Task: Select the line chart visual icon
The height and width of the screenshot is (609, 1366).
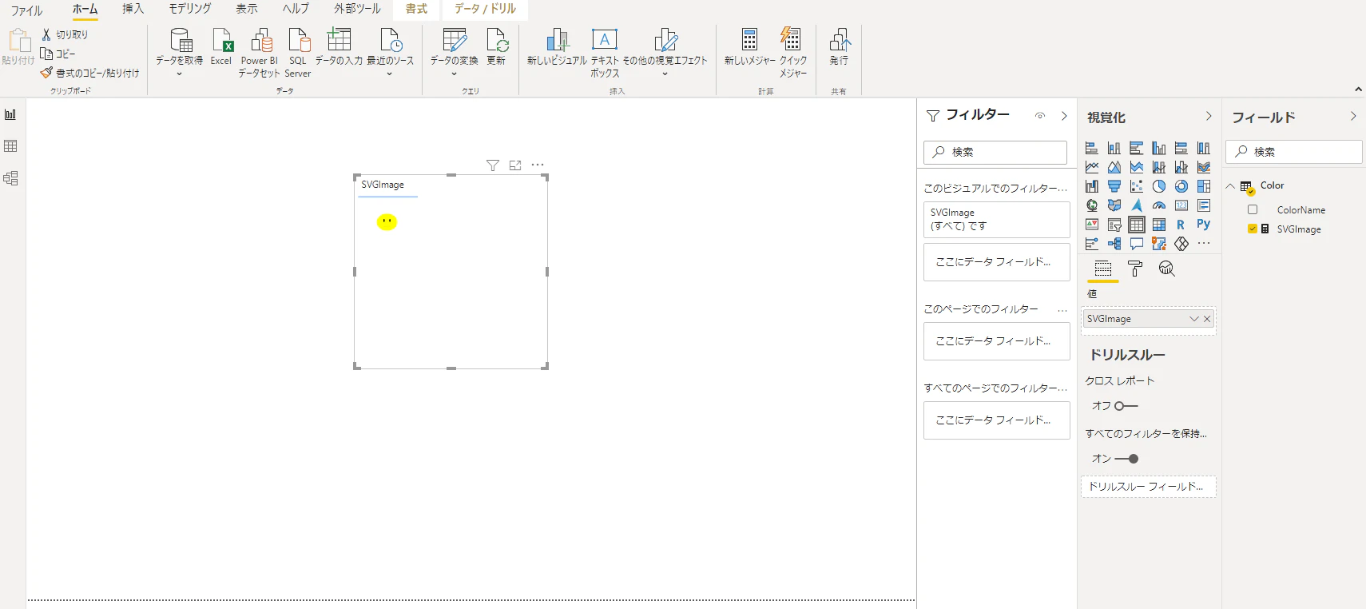Action: click(x=1092, y=167)
